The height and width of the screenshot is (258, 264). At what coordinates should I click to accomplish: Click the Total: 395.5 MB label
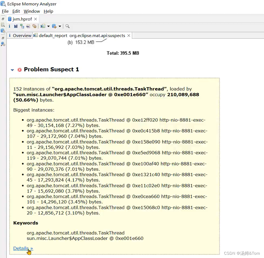[x=123, y=53]
